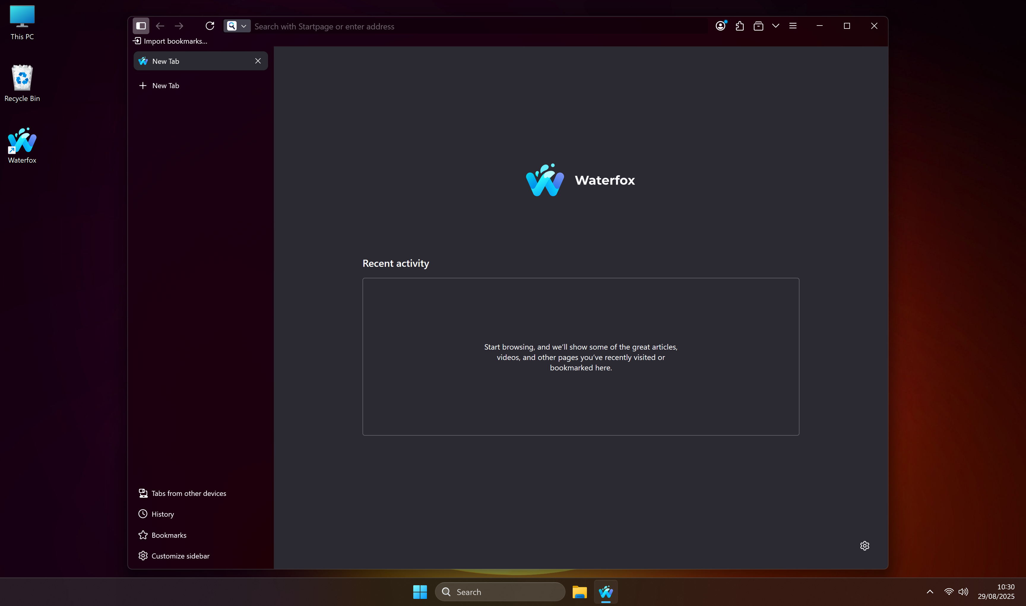Open the list-all-tabs chevron
The width and height of the screenshot is (1026, 606).
pyautogui.click(x=775, y=25)
